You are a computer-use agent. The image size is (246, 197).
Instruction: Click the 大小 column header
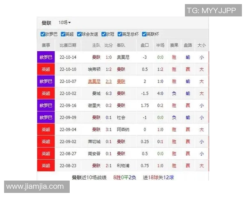tap(202, 45)
